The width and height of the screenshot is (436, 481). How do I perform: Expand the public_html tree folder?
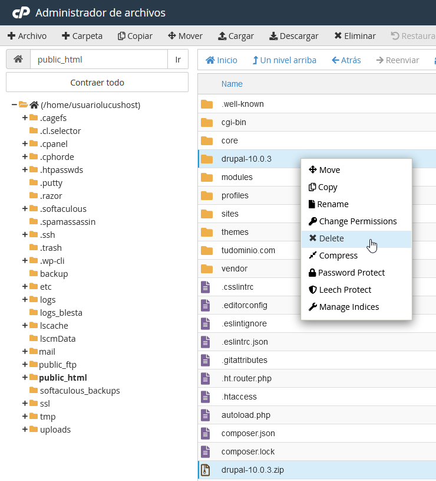point(25,378)
